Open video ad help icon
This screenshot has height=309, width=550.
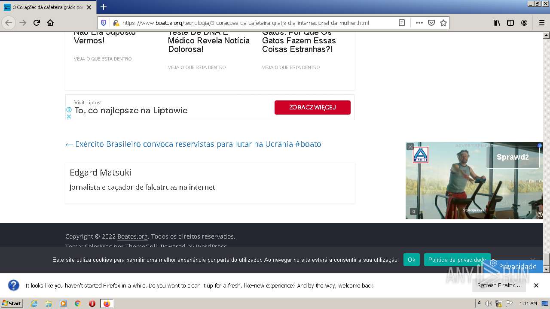point(540,215)
